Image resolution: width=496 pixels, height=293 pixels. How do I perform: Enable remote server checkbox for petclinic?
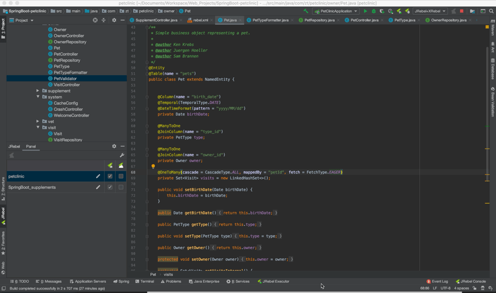[121, 176]
